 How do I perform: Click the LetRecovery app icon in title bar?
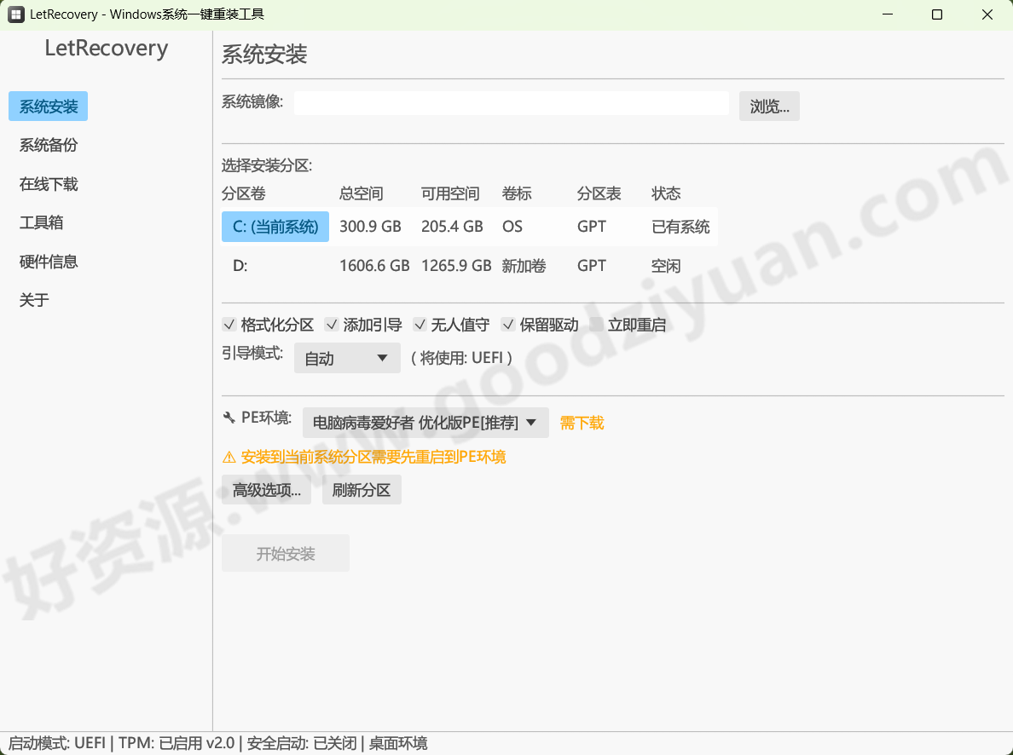tap(15, 14)
